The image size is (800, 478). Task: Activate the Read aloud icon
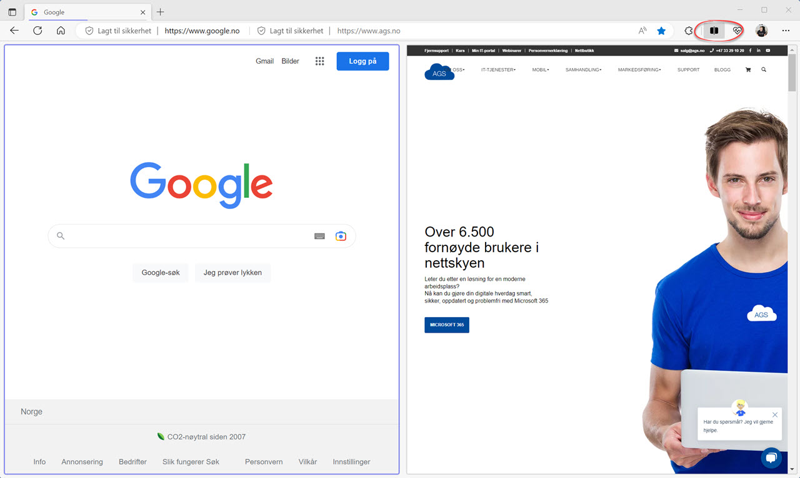pyautogui.click(x=642, y=31)
